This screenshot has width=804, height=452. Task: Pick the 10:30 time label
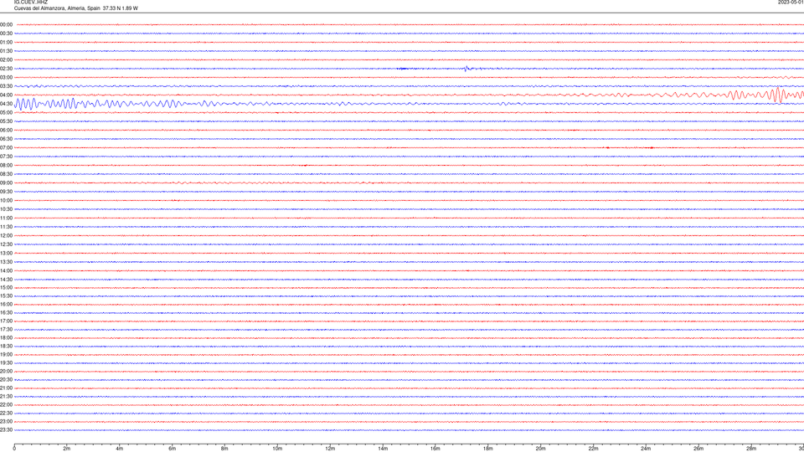(6, 209)
